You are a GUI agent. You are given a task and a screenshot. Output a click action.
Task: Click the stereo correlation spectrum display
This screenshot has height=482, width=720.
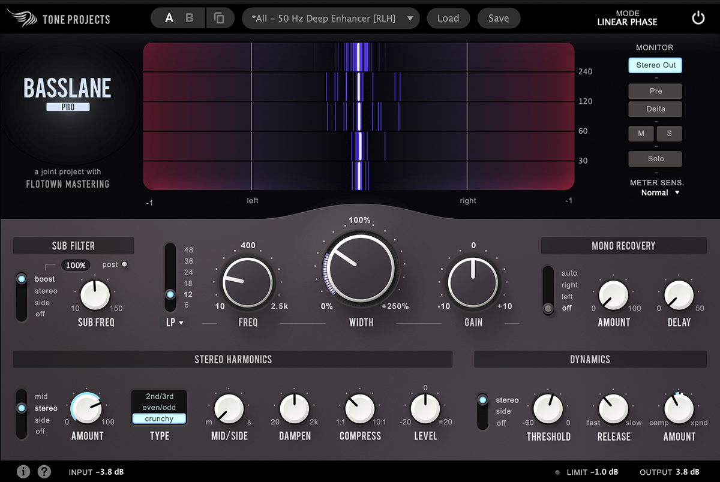359,116
